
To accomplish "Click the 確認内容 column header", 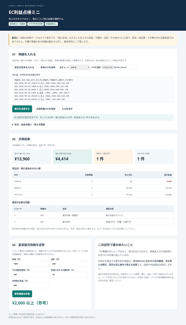I will click(x=110, y=209).
